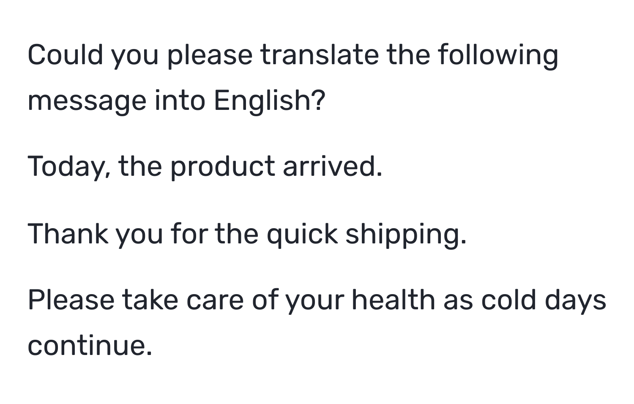Viewport: 634px width, 404px height.
Task: Click the word "quick" in the text
Action: pos(302,235)
